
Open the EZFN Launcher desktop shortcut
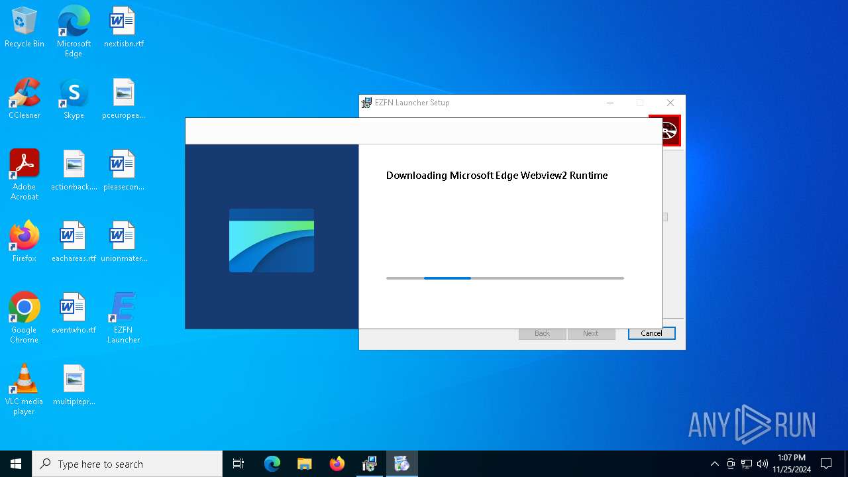point(123,317)
